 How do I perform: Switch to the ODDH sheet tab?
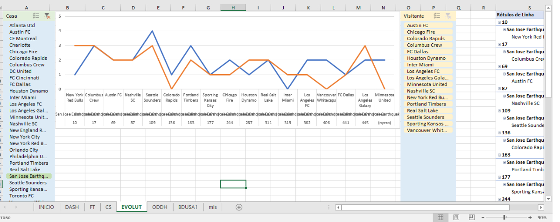coord(160,207)
